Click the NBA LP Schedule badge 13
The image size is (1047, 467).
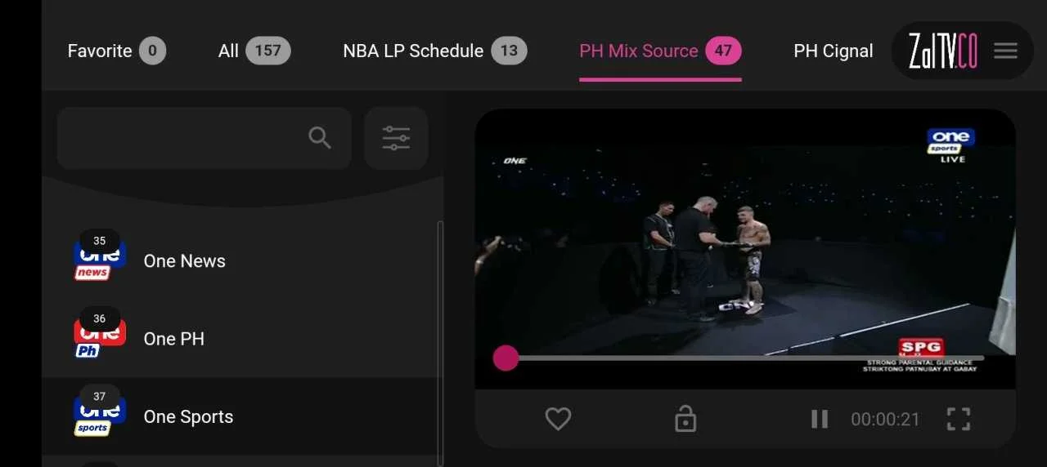pyautogui.click(x=509, y=51)
